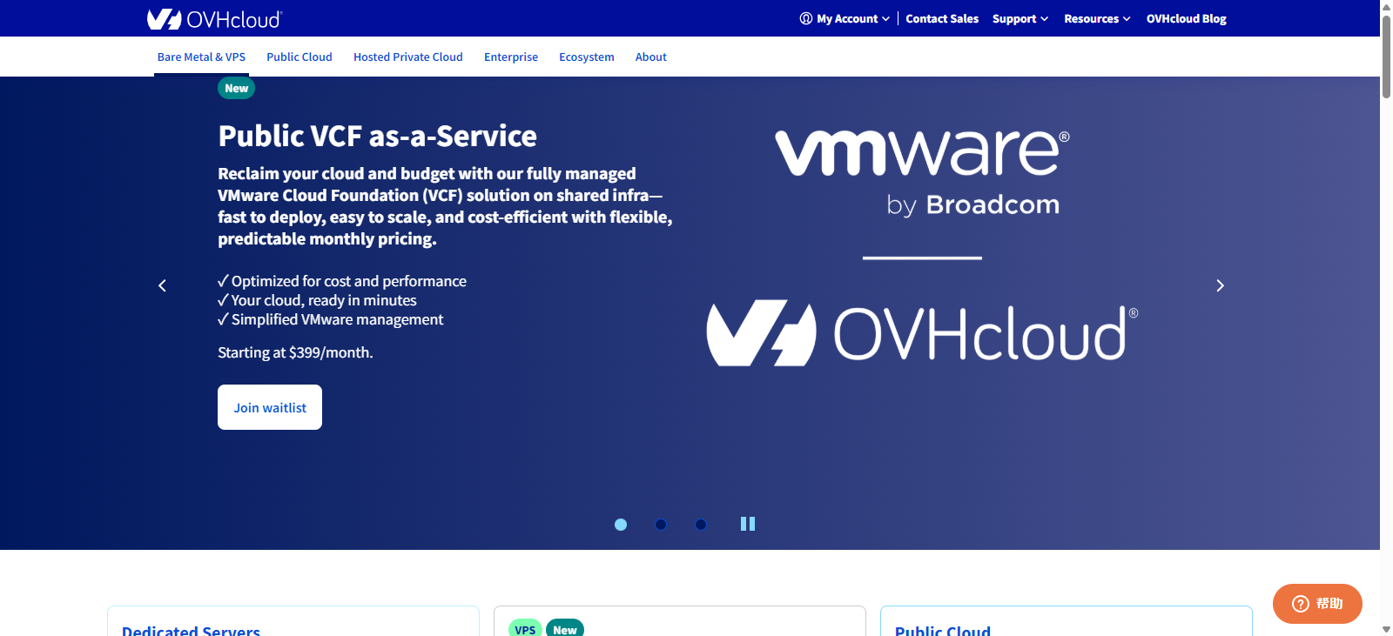The image size is (1393, 636).
Task: Select the first carousel slide dot
Action: pos(621,524)
